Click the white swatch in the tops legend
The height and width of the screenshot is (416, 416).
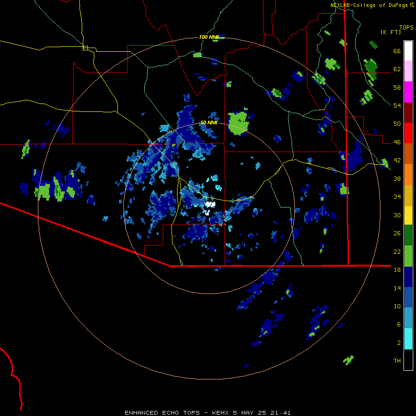(408, 51)
